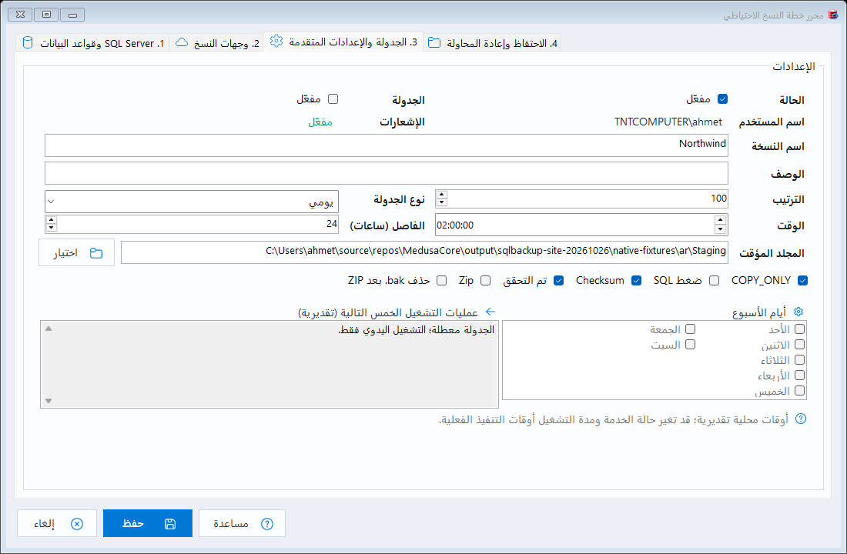Open tab 1 SQL Server وقواعد البيانات
The height and width of the screenshot is (554, 847).
92,42
